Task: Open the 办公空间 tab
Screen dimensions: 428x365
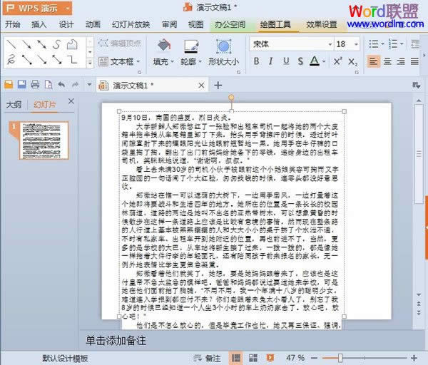Action: tap(230, 24)
